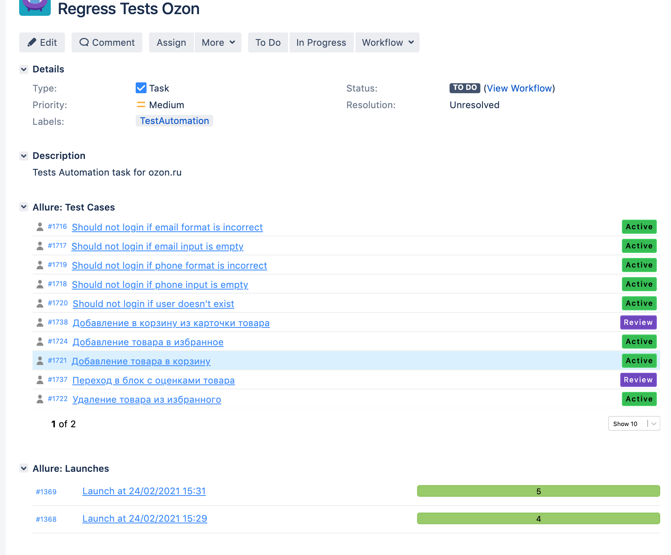
Task: Click the green results bar showing 4
Action: point(539,518)
